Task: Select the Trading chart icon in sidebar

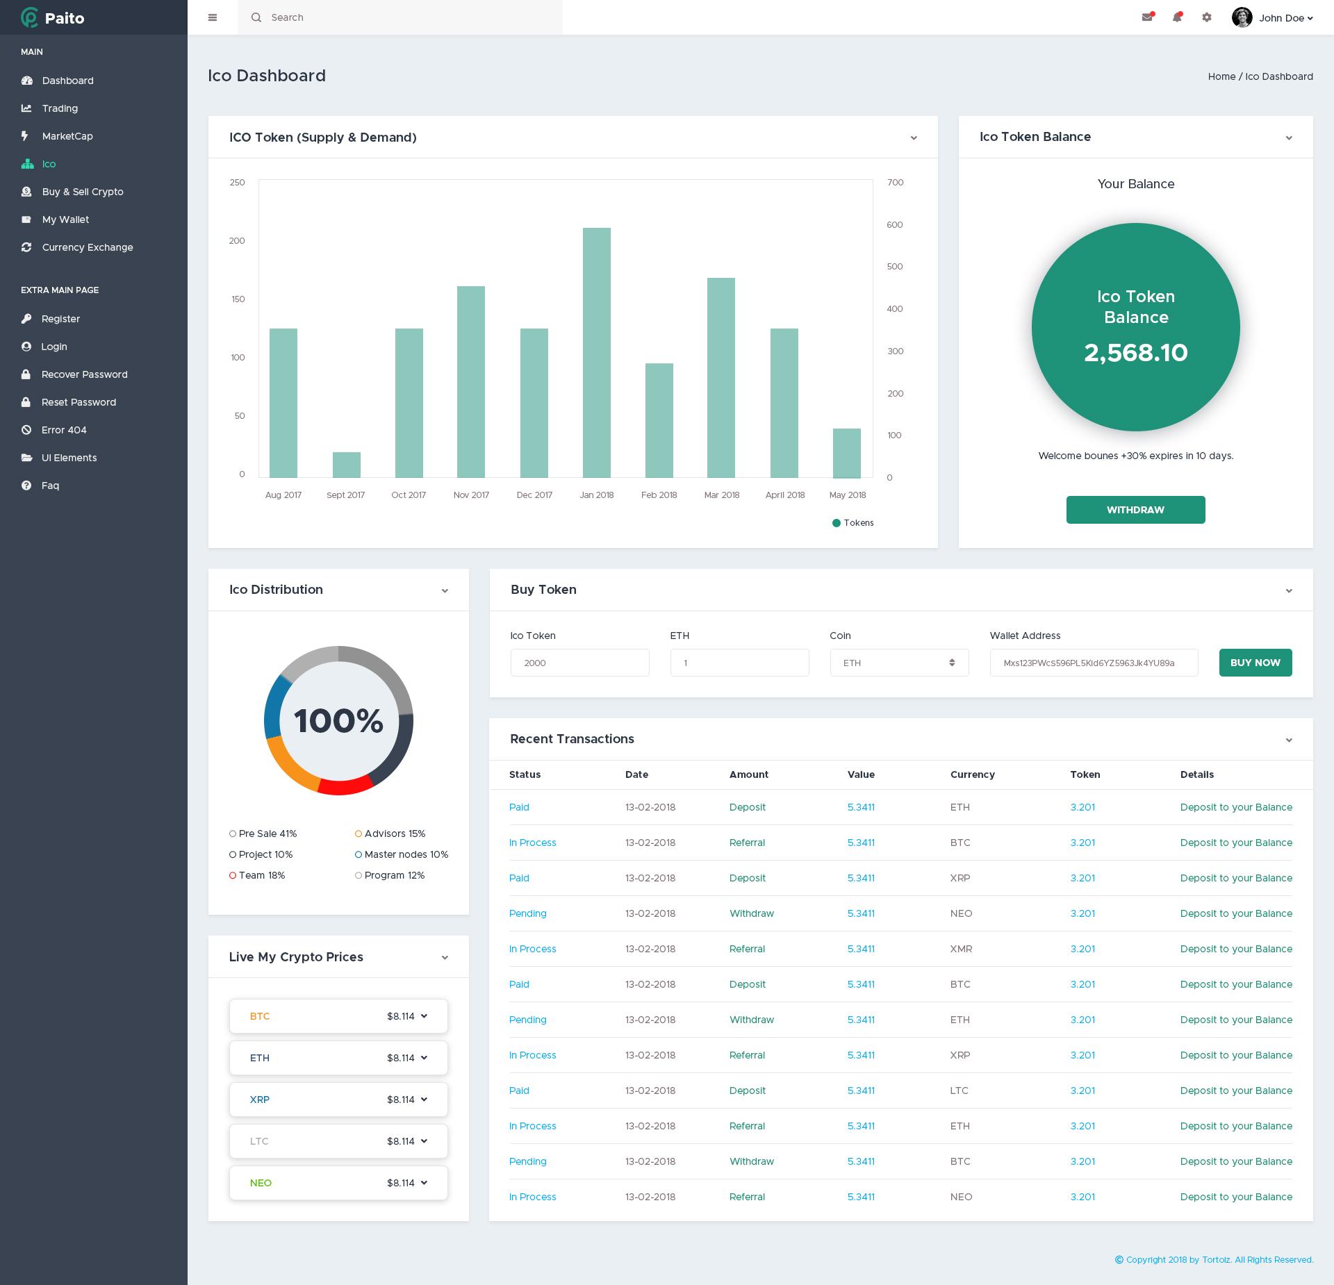Action: coord(26,108)
